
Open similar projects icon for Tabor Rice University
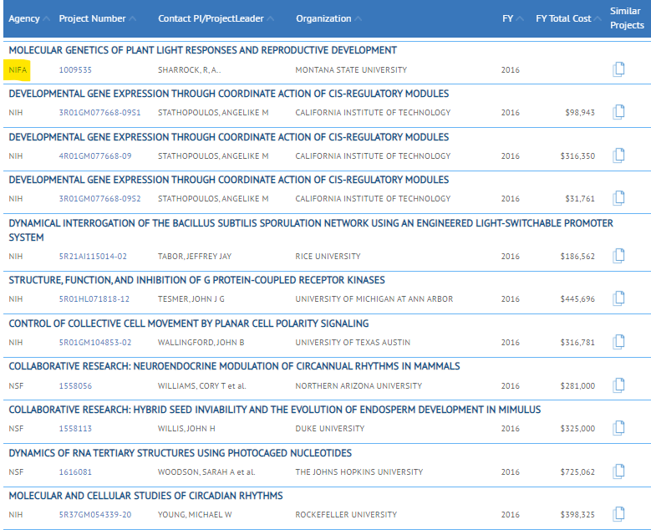618,256
